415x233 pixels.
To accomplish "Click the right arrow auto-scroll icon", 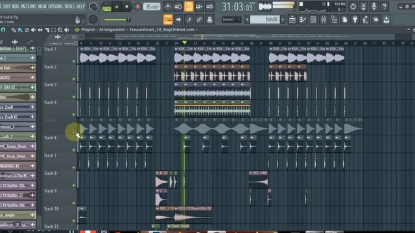I will point(178,19).
